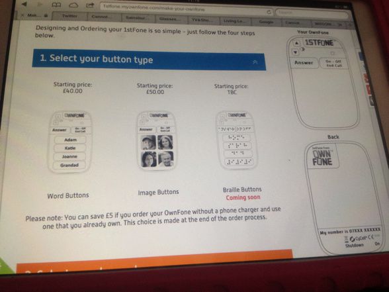Tap the share icon in Safari toolbar
Viewport: 389px width, 292px height.
point(90,5)
